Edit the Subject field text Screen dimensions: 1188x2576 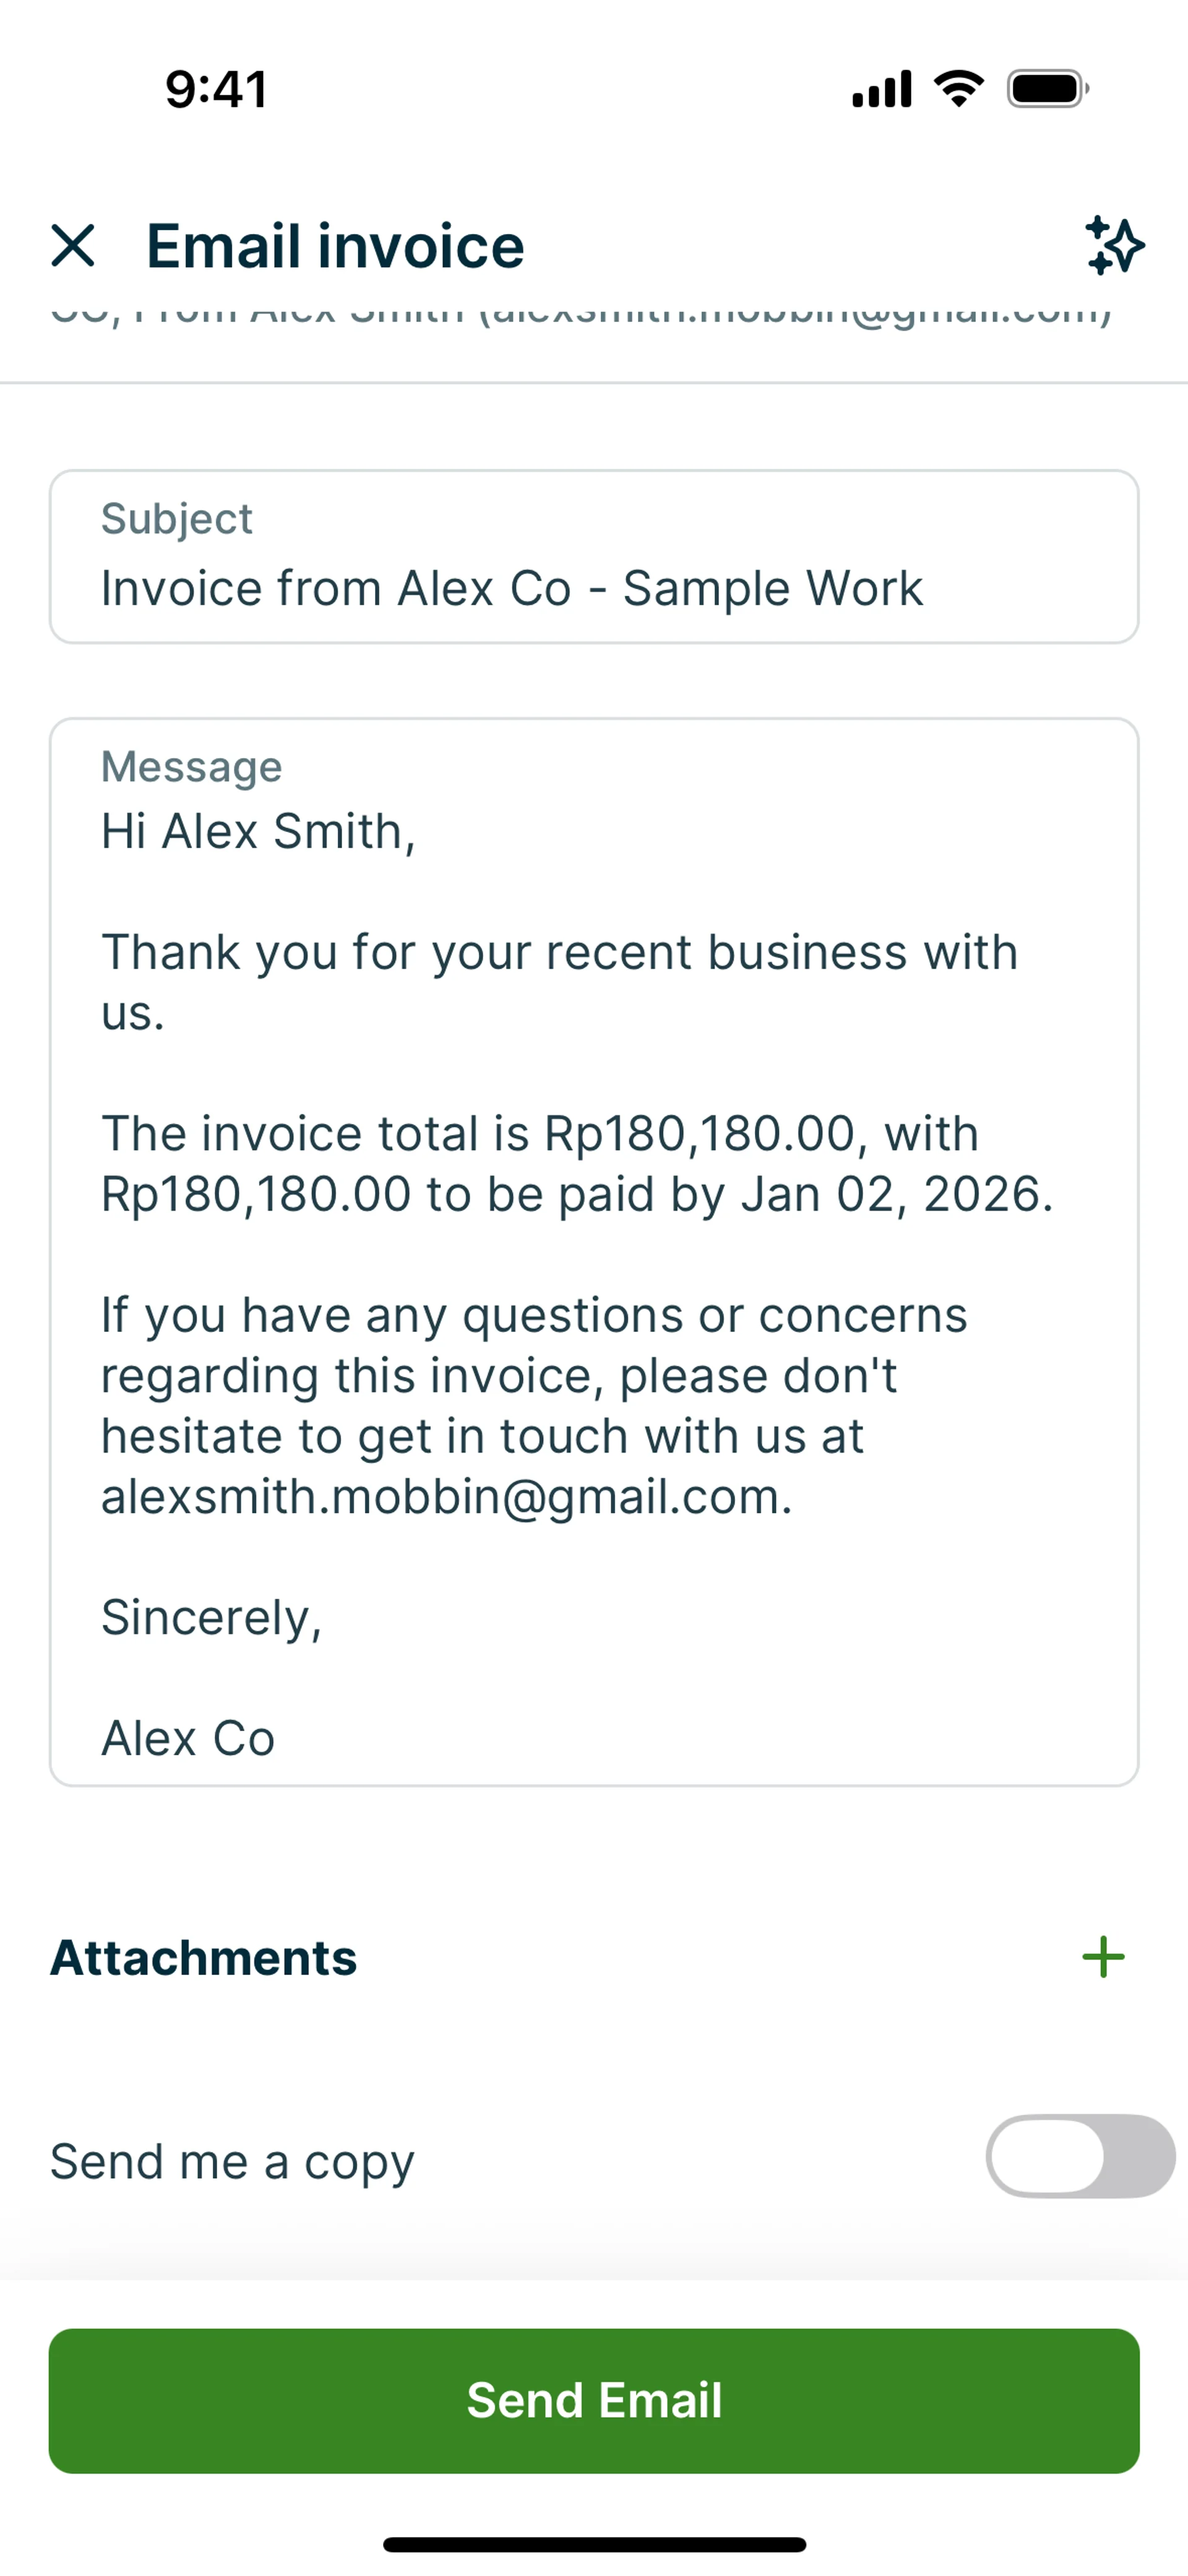click(x=511, y=588)
